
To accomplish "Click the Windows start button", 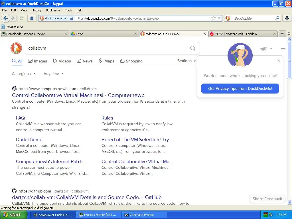I will click(x=14, y=215).
